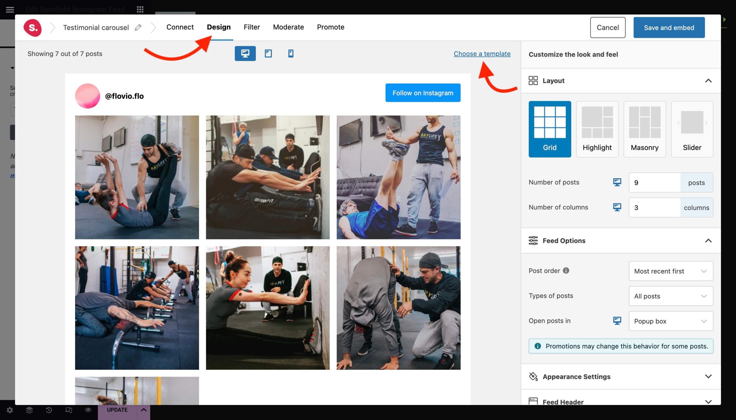The image size is (736, 420).
Task: Select the Grid layout option
Action: [550, 129]
